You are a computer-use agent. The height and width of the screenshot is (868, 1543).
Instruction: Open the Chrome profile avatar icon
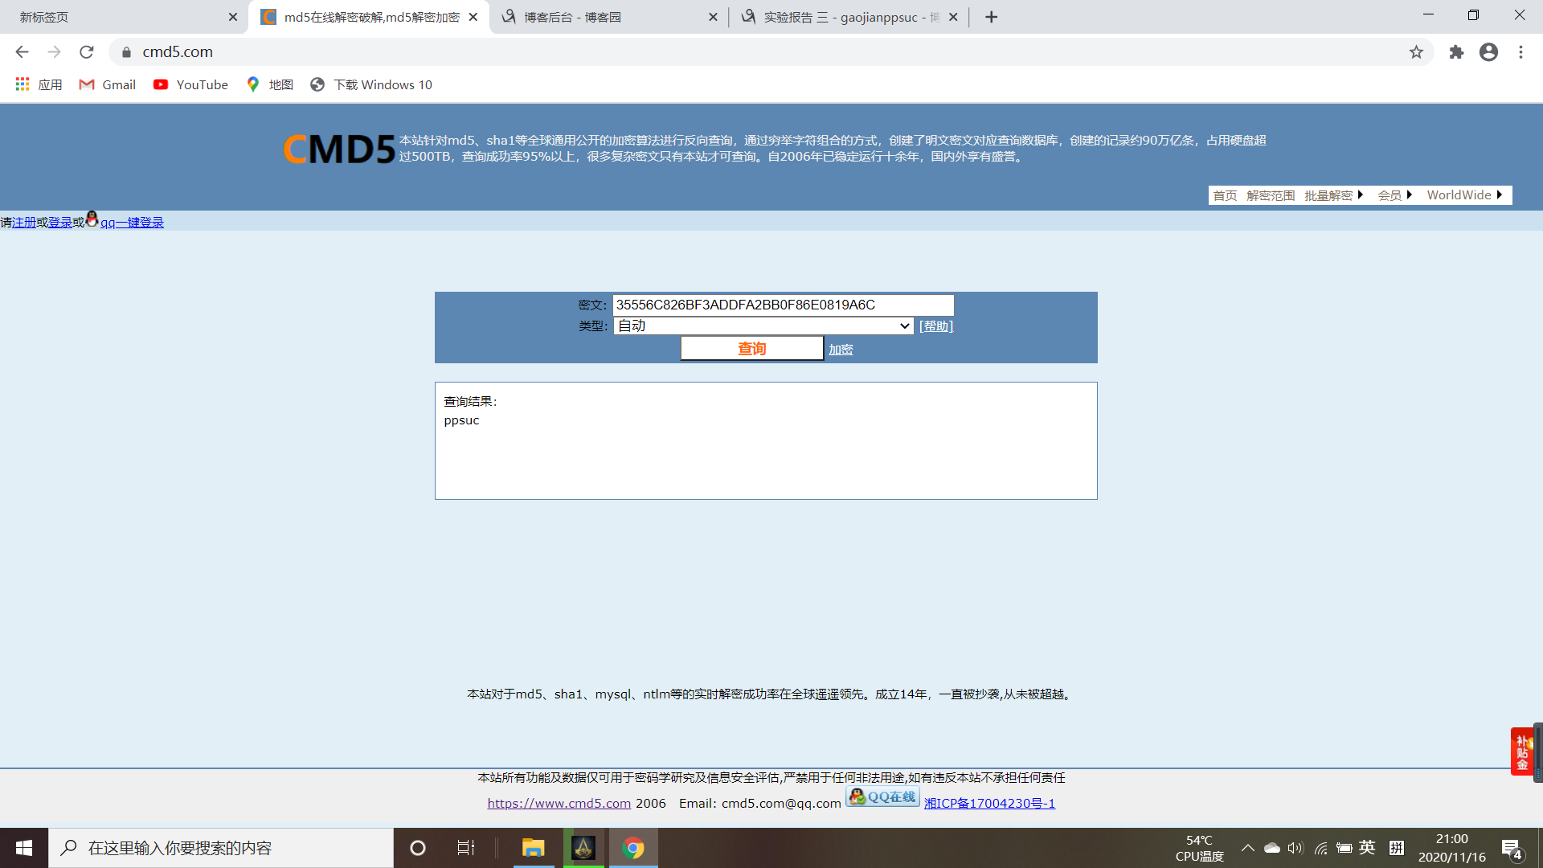tap(1488, 52)
